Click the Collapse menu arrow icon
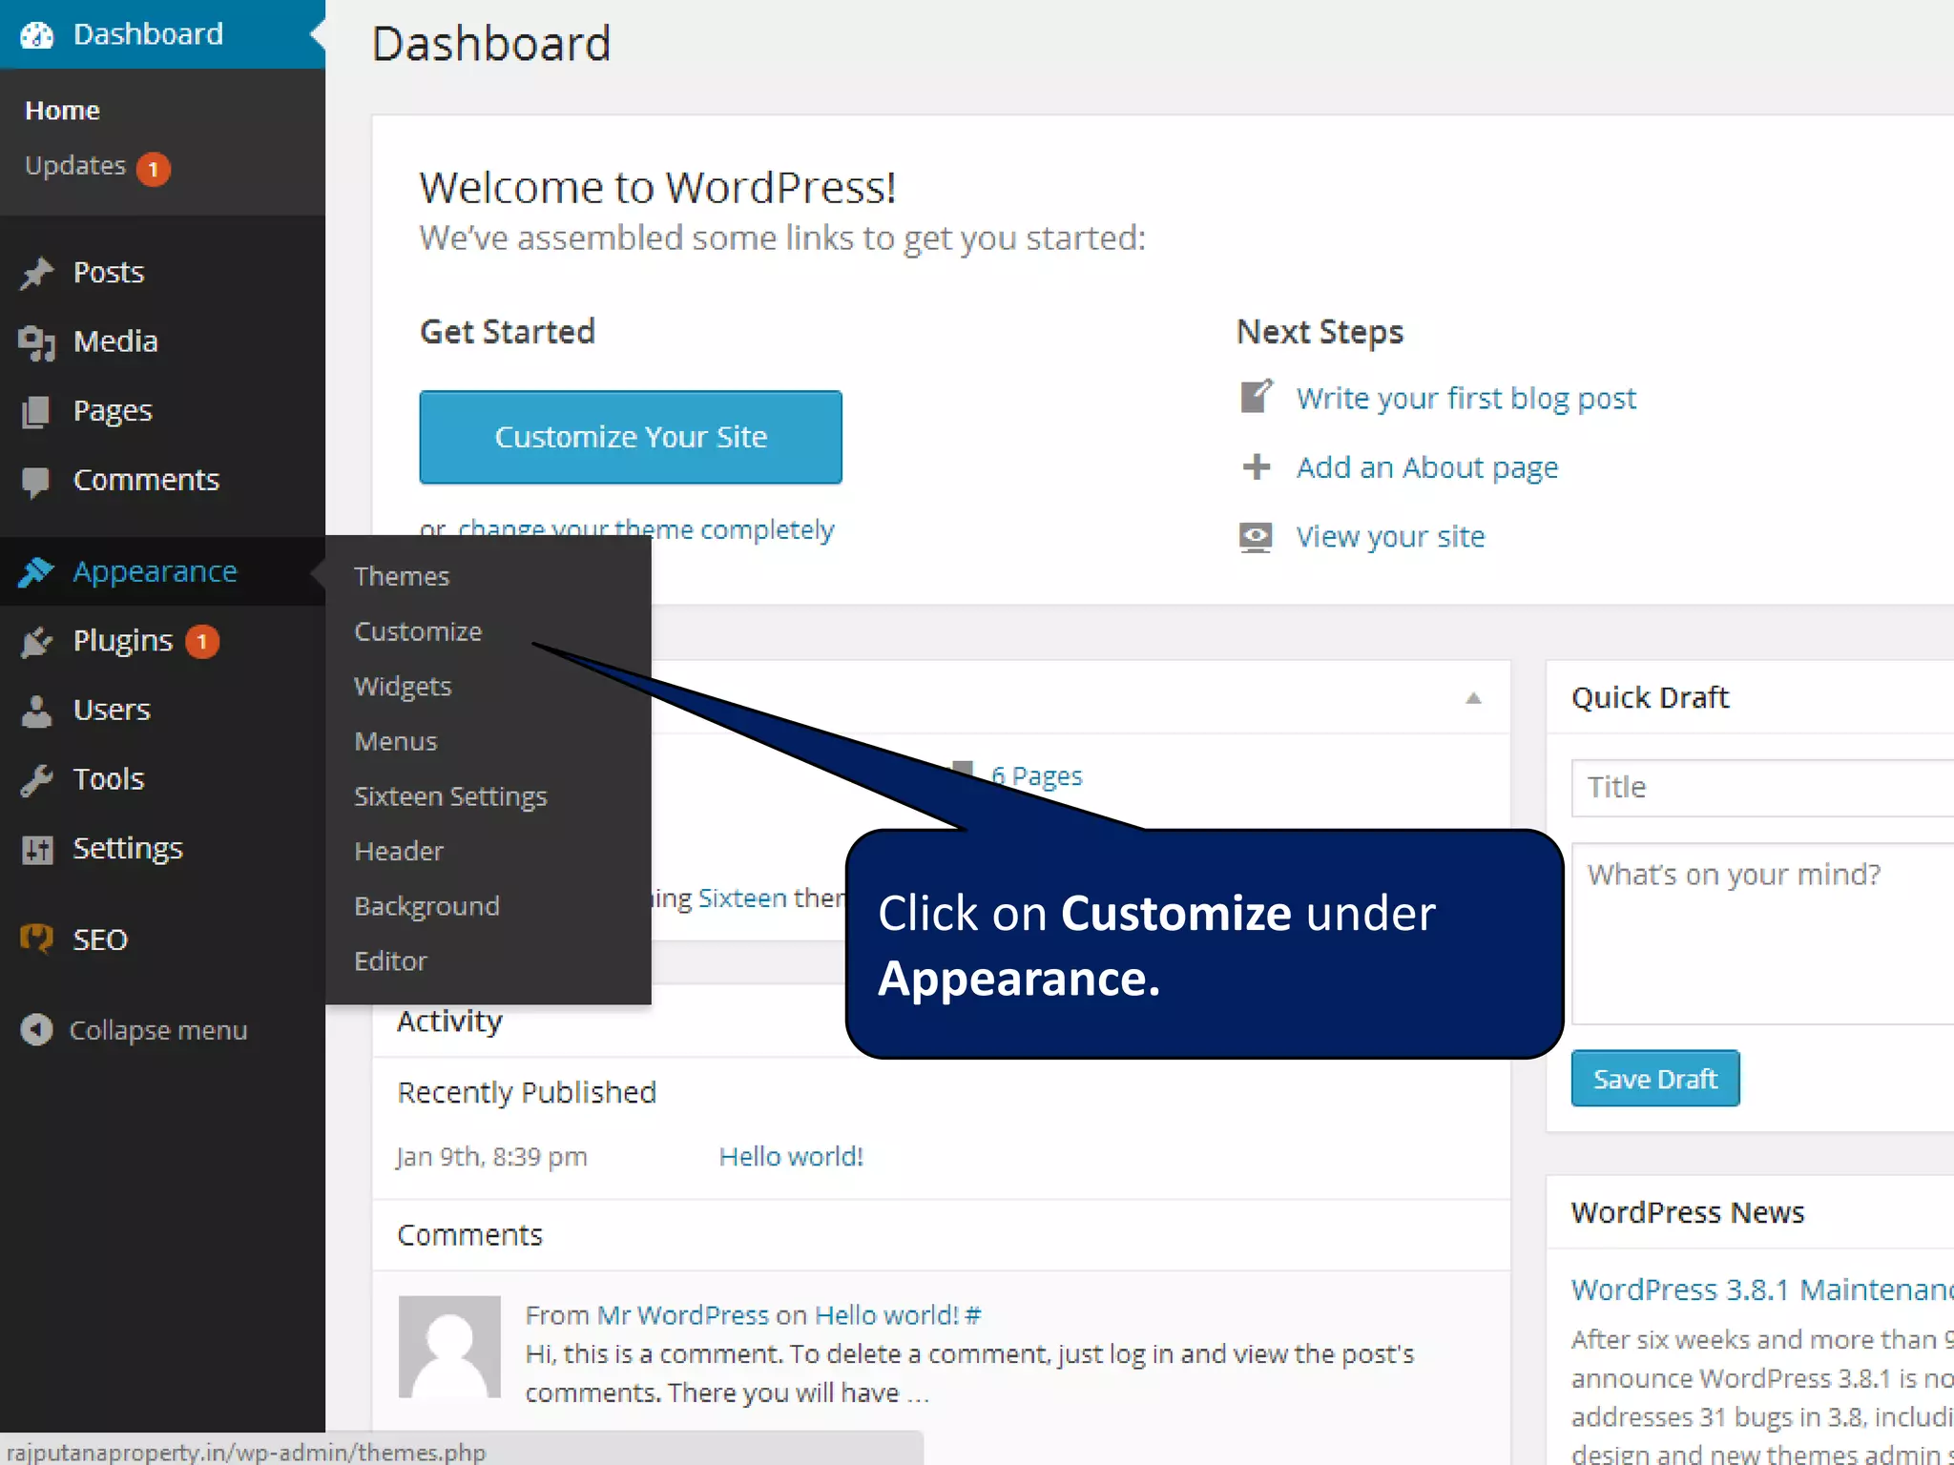Viewport: 1954px width, 1465px height. click(36, 1030)
